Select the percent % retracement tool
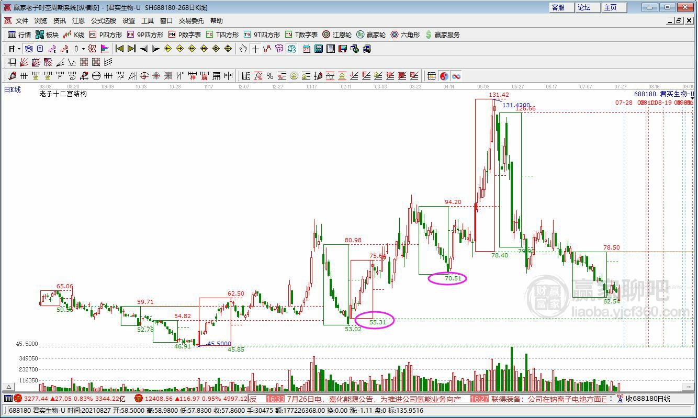The height and width of the screenshot is (418, 698). [x=270, y=76]
